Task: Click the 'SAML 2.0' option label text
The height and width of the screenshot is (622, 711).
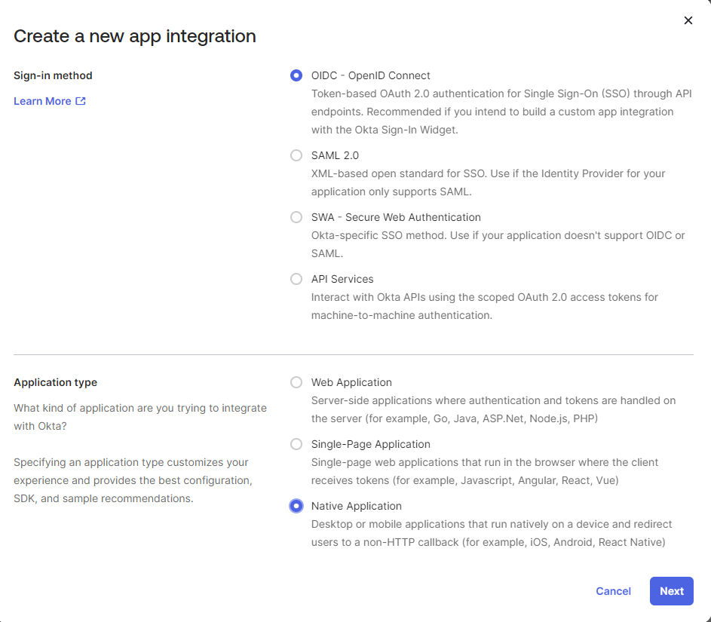Action: pos(335,155)
